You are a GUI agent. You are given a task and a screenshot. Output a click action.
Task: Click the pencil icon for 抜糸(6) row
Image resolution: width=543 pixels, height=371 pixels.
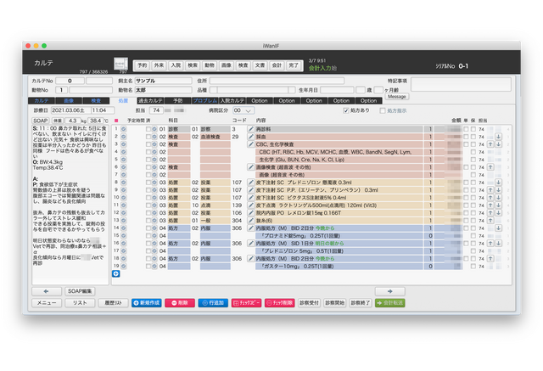[250, 221]
